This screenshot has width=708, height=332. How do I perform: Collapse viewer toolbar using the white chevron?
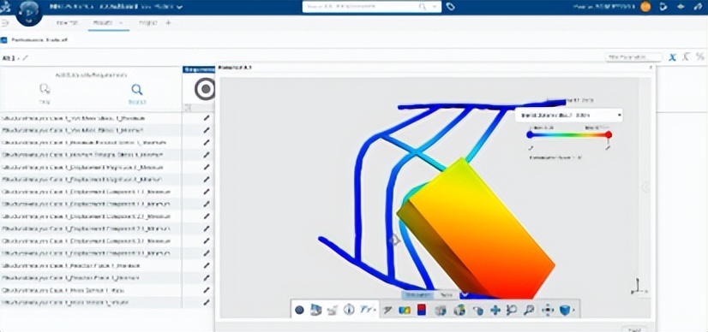tap(465, 295)
